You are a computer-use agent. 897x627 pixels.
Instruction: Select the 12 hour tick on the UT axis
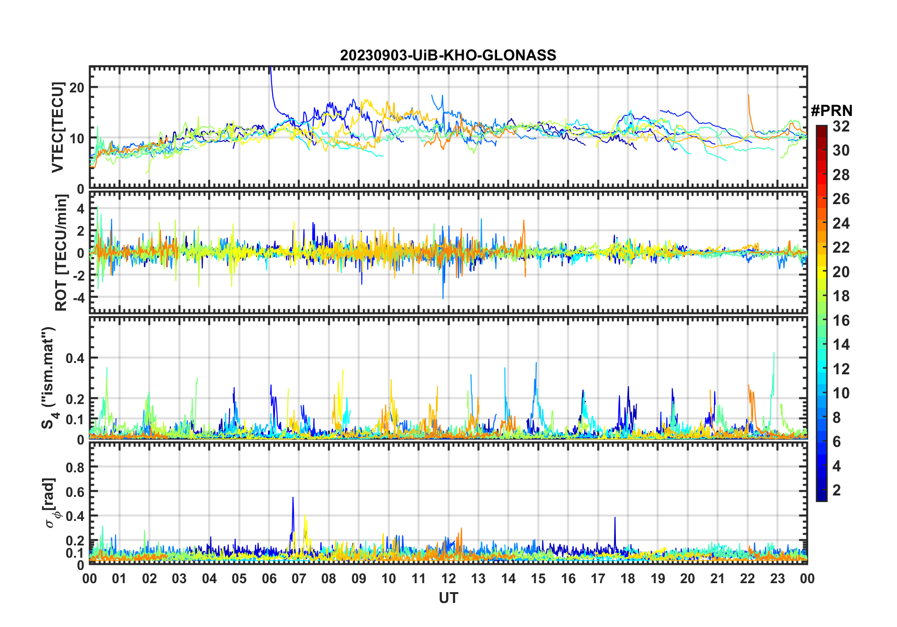click(448, 578)
